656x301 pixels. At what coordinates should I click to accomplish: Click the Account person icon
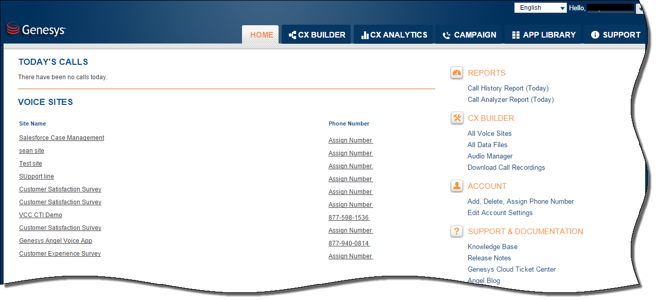pos(457,186)
